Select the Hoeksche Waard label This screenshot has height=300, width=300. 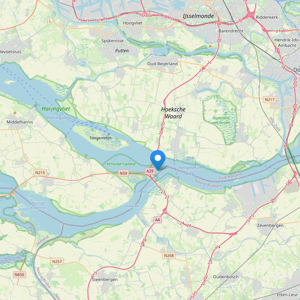pos(173,112)
